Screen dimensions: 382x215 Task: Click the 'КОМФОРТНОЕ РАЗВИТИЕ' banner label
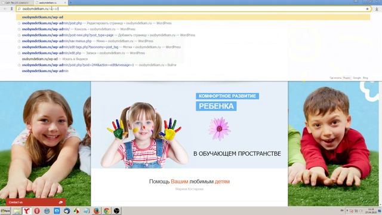(227, 96)
